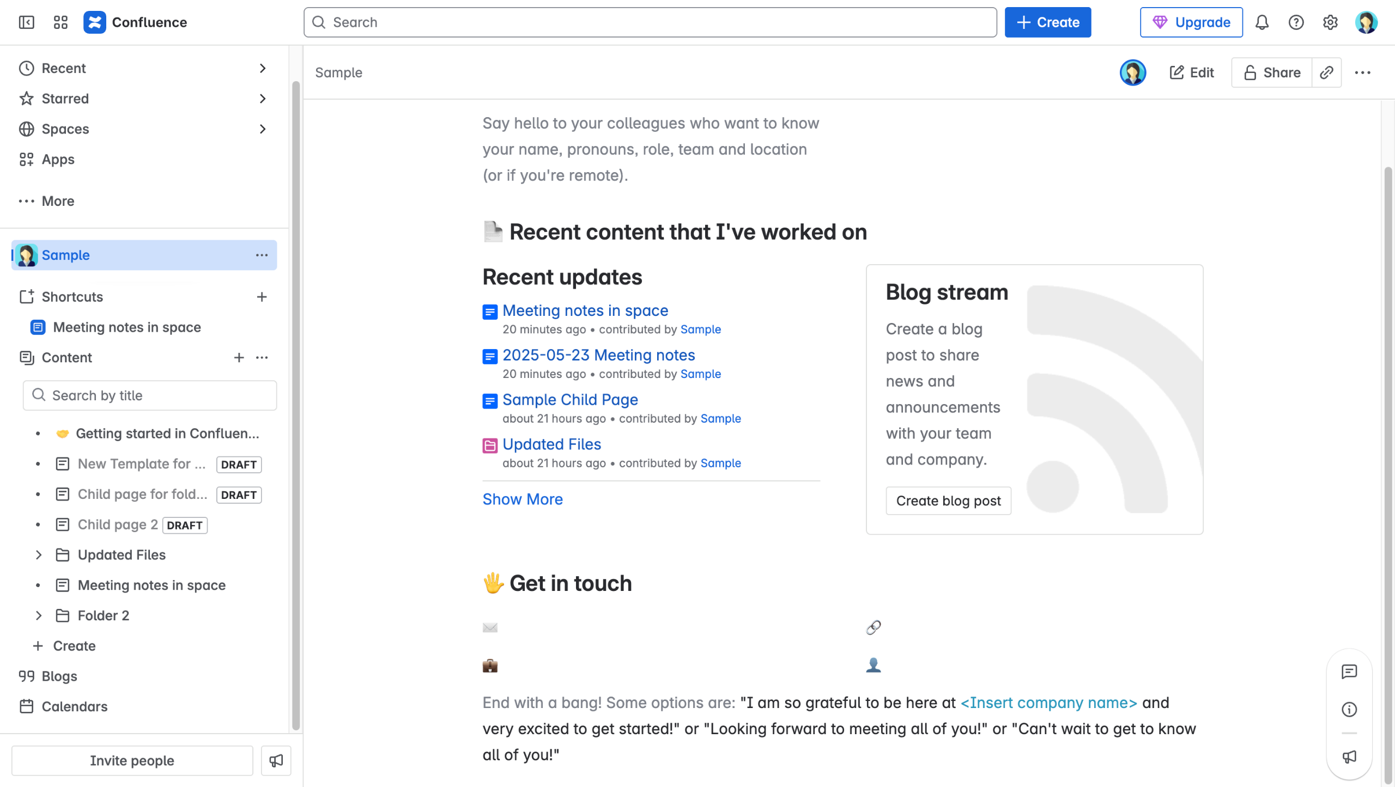Copy page link with the chain icon
Viewport: 1395px width, 787px height.
click(1326, 72)
